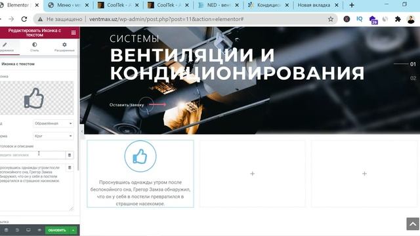Click the green ОБНОВИТЬ button
Screen dimensions: 420x236
point(57,230)
